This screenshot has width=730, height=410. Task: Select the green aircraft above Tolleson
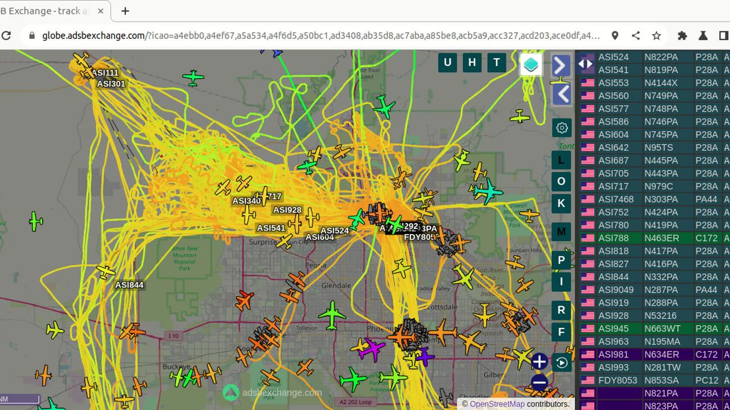[332, 315]
